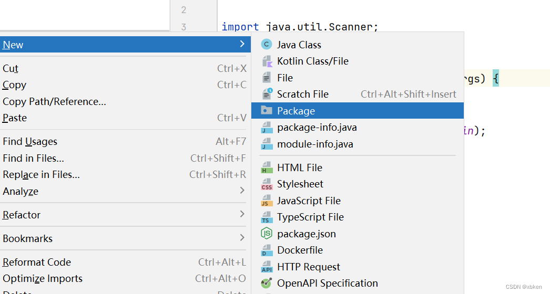
Task: Select Copy Path/Reference menu entry
Action: point(54,101)
